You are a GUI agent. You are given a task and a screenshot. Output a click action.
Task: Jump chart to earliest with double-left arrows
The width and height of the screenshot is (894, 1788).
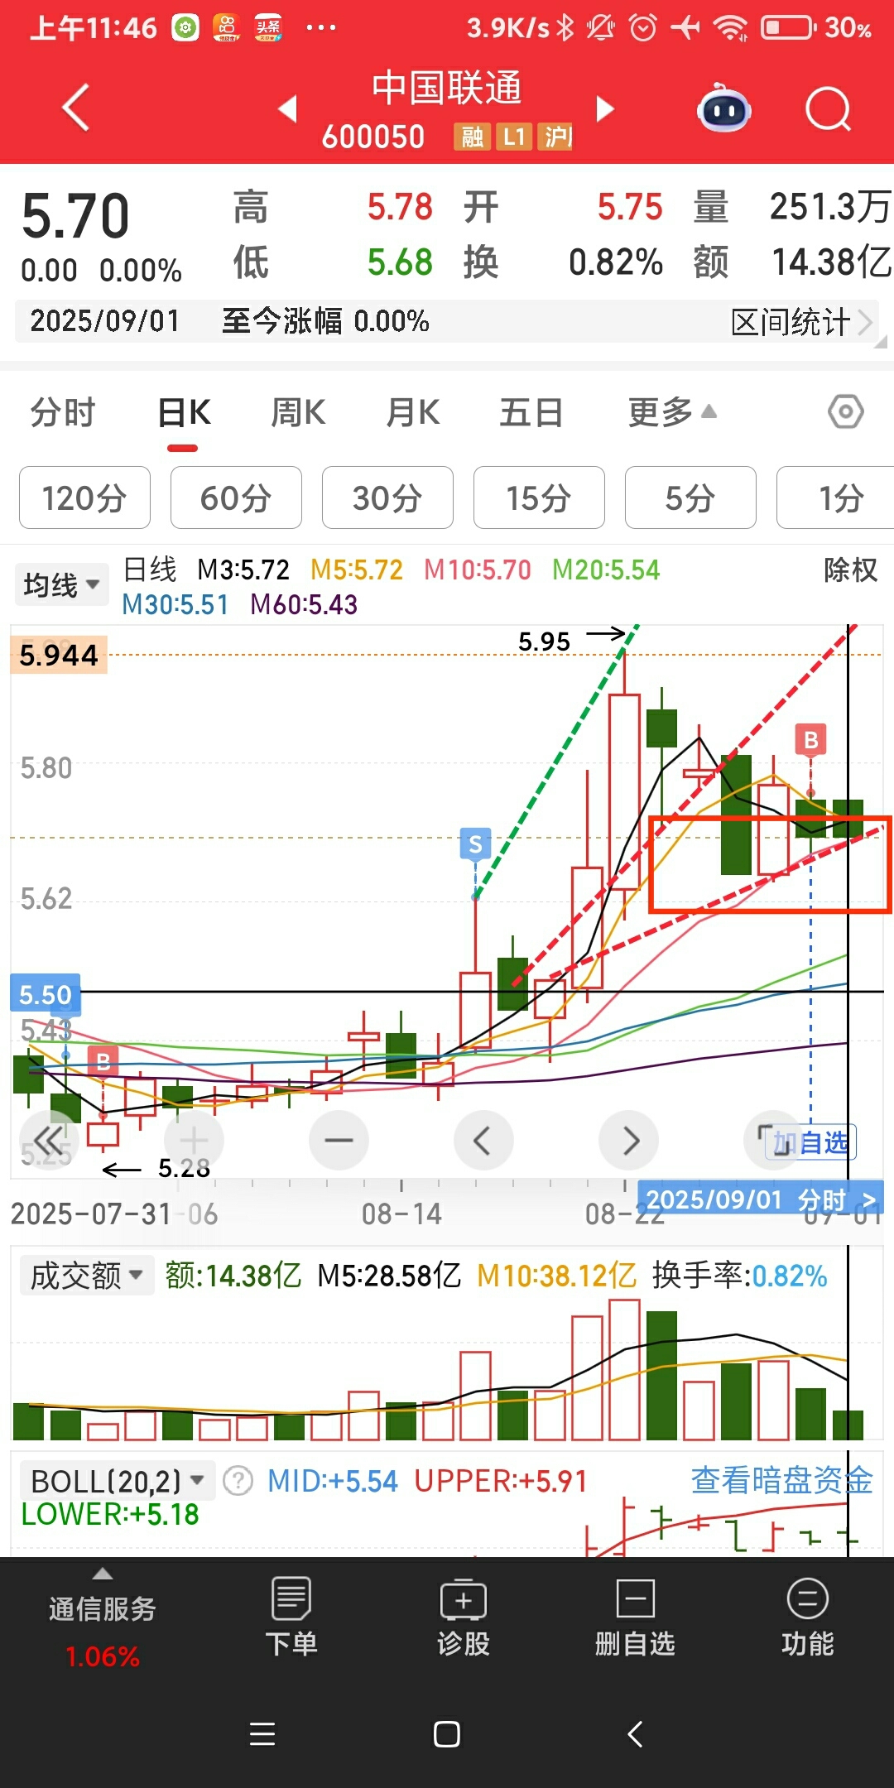coord(48,1141)
